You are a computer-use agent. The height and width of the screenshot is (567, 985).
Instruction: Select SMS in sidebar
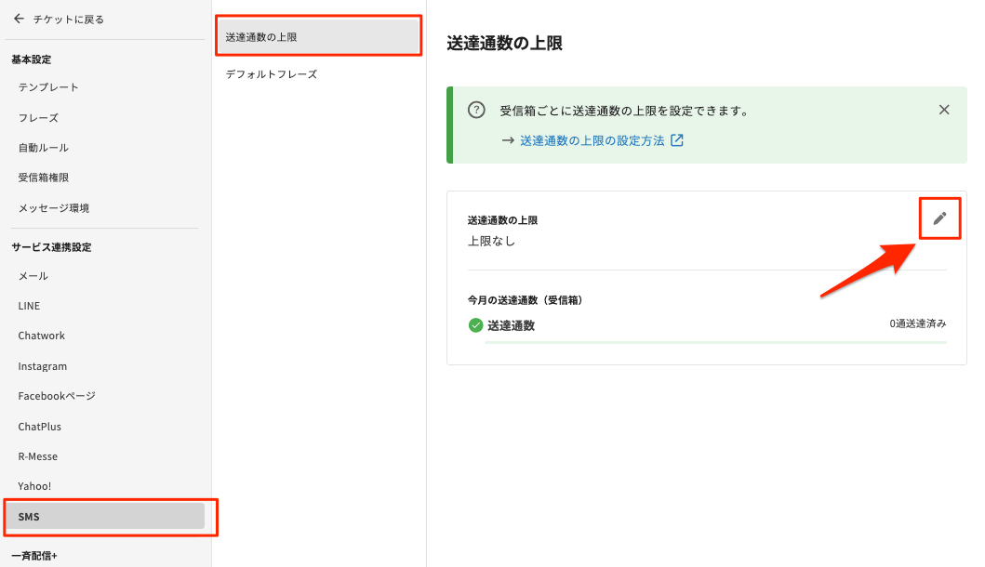(x=104, y=516)
